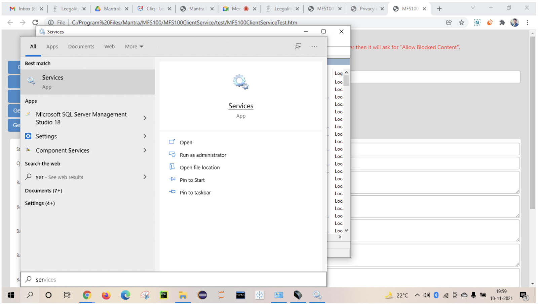Open Chrome profile avatar
This screenshot has height=306, width=538.
click(514, 23)
